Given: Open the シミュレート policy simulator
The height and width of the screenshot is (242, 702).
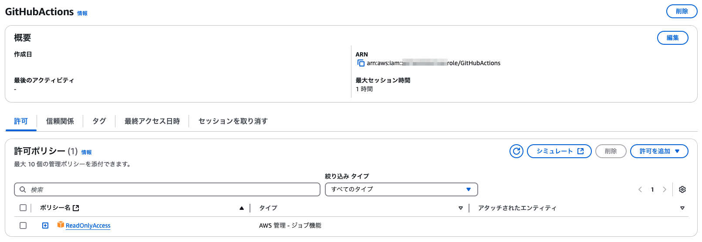Looking at the screenshot, I should (x=559, y=151).
